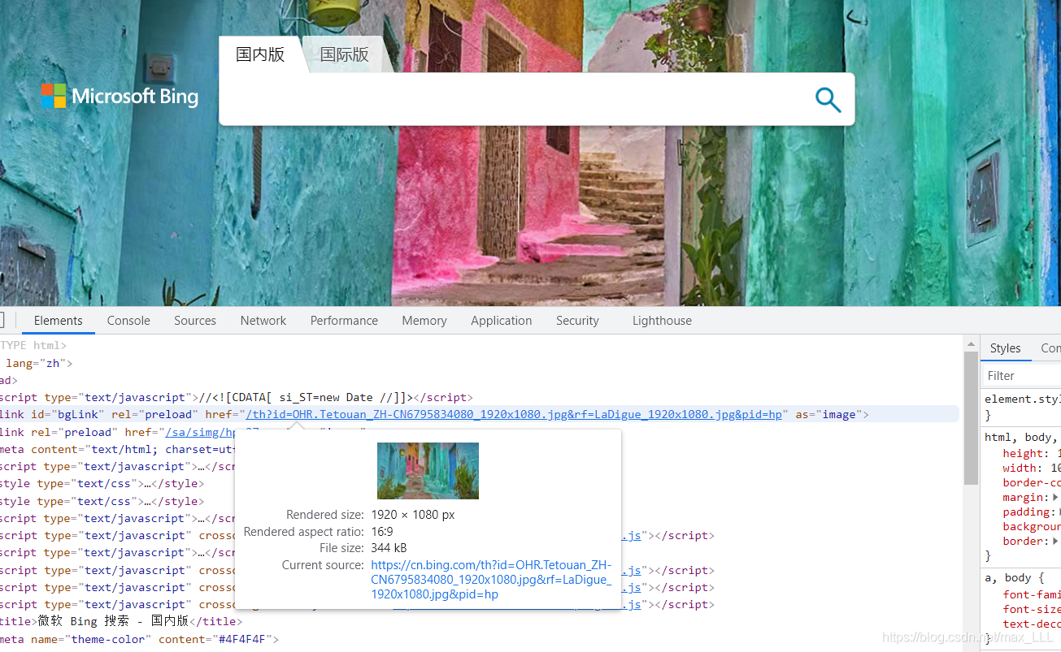Click the Elements panel vertical scrollbar thumb
The width and height of the screenshot is (1061, 652).
(x=971, y=418)
